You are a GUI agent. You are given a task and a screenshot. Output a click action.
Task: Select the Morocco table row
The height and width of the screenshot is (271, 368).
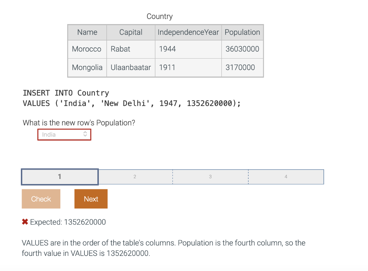(87, 49)
